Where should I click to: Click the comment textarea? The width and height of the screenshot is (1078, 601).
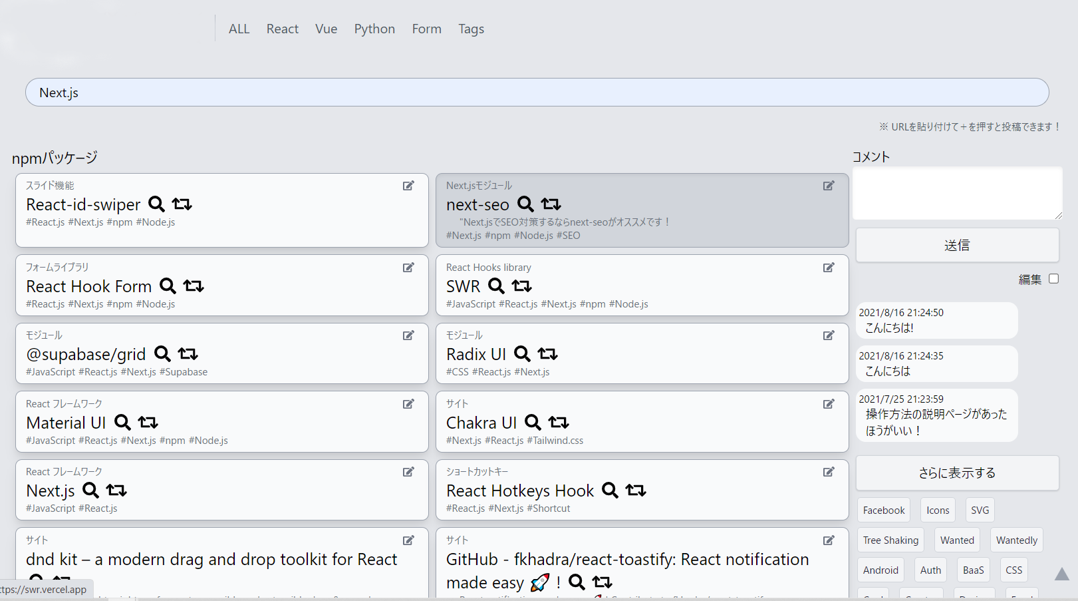[958, 193]
